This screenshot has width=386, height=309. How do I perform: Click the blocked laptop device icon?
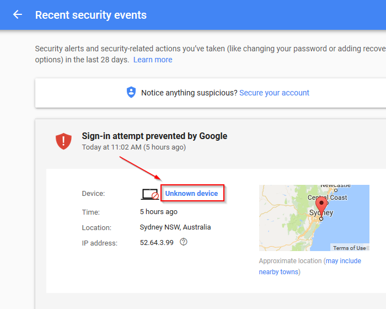click(x=150, y=194)
